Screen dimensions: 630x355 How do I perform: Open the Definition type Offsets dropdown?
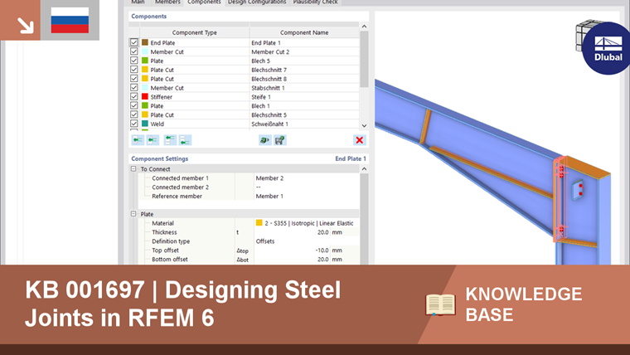pos(307,241)
